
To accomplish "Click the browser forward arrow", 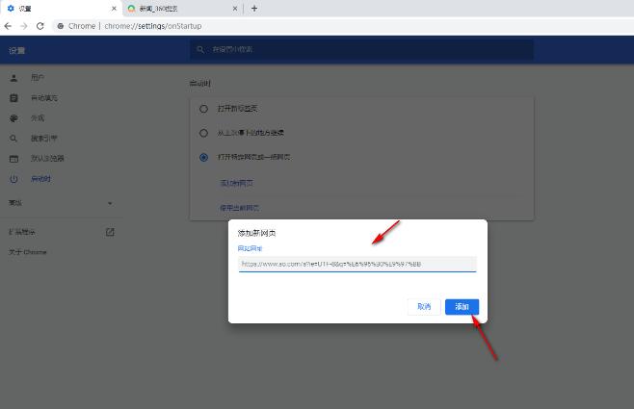I will [24, 26].
